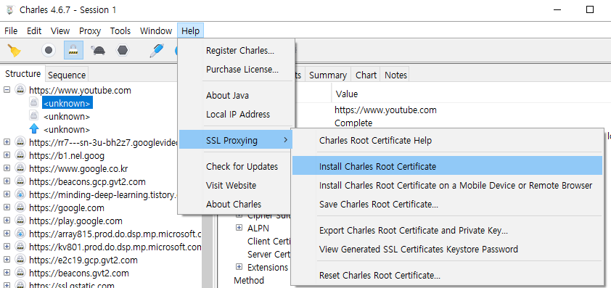Toggle the Record button in toolbar

(x=49, y=50)
